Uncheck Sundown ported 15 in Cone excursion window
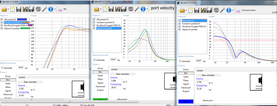This screenshot has width=277, height=106. click(180, 23)
